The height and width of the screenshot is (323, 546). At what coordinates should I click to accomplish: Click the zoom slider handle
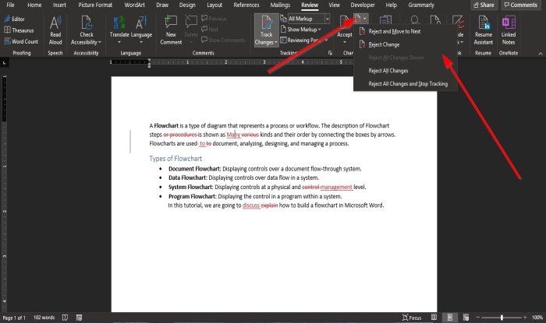pyautogui.click(x=502, y=318)
